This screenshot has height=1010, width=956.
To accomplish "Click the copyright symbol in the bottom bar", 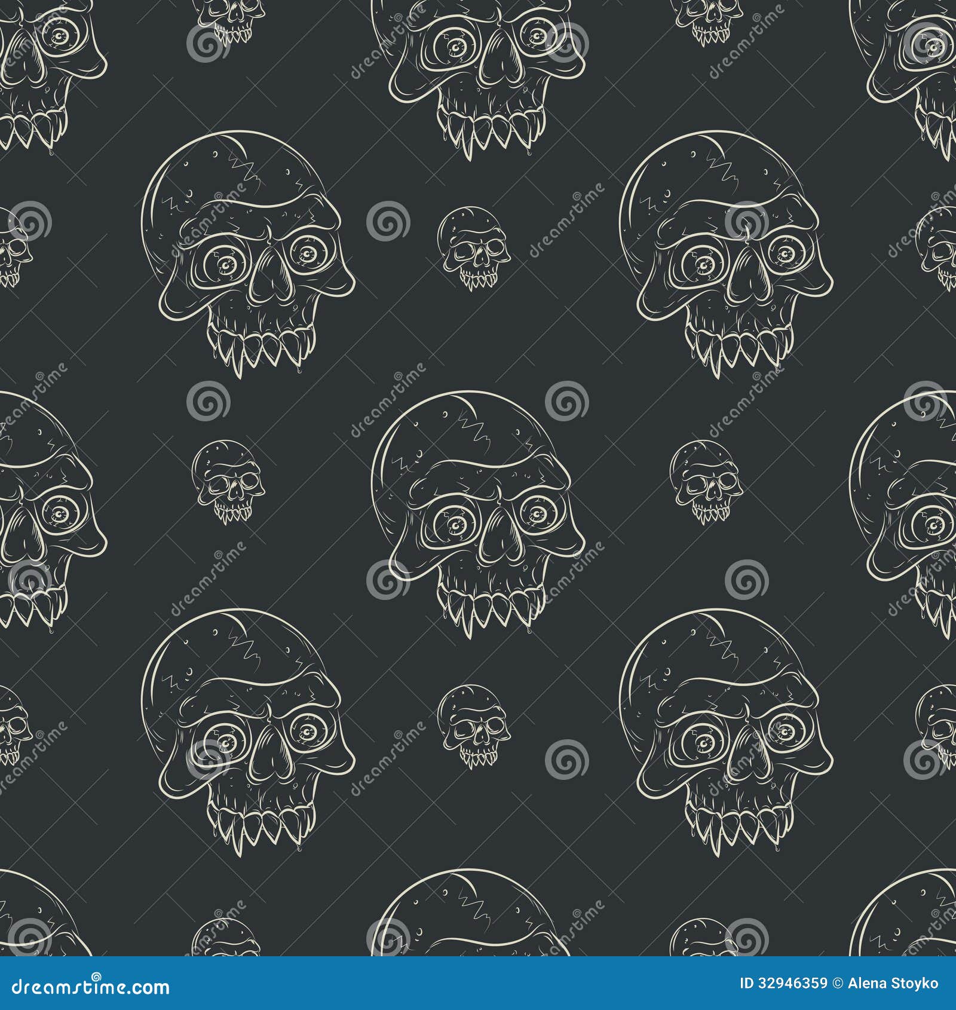I will (x=837, y=983).
